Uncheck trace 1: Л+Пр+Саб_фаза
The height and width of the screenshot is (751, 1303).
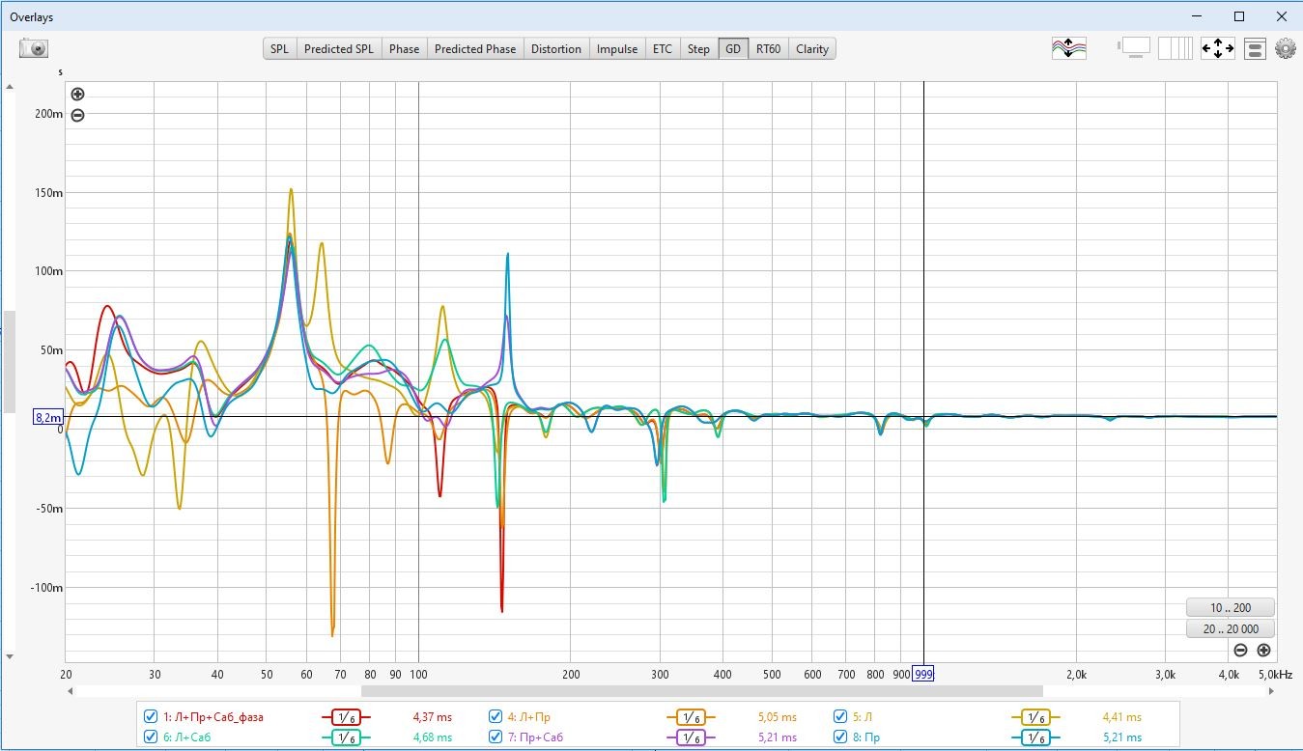(151, 717)
